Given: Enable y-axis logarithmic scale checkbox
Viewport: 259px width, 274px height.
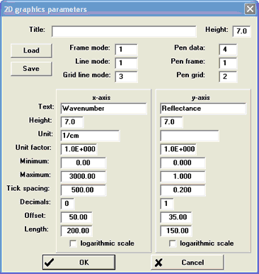Looking at the screenshot, I should coord(173,243).
